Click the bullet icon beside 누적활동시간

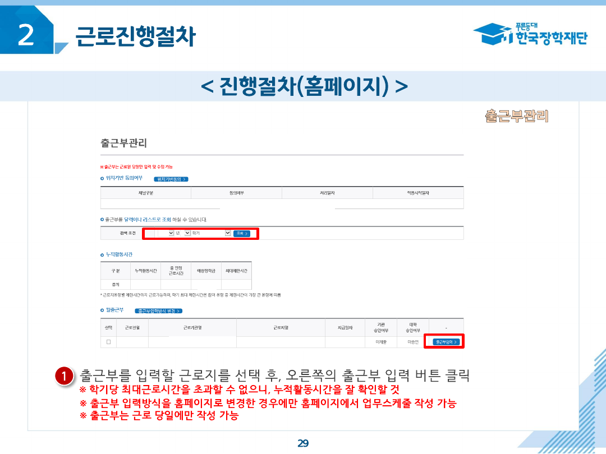pyautogui.click(x=102, y=254)
